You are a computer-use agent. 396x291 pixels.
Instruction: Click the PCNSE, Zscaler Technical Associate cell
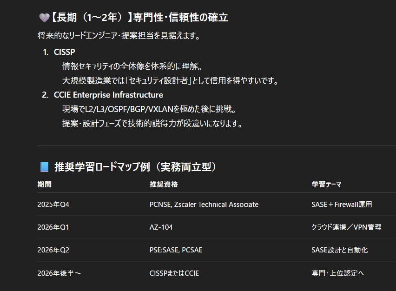[204, 205]
